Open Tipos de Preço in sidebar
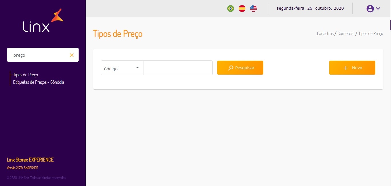 [25, 75]
